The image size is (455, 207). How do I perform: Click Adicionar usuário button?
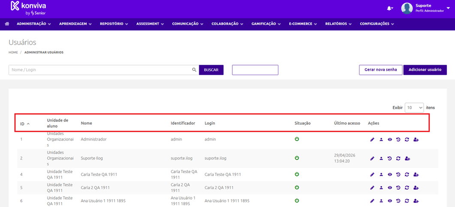coord(425,70)
